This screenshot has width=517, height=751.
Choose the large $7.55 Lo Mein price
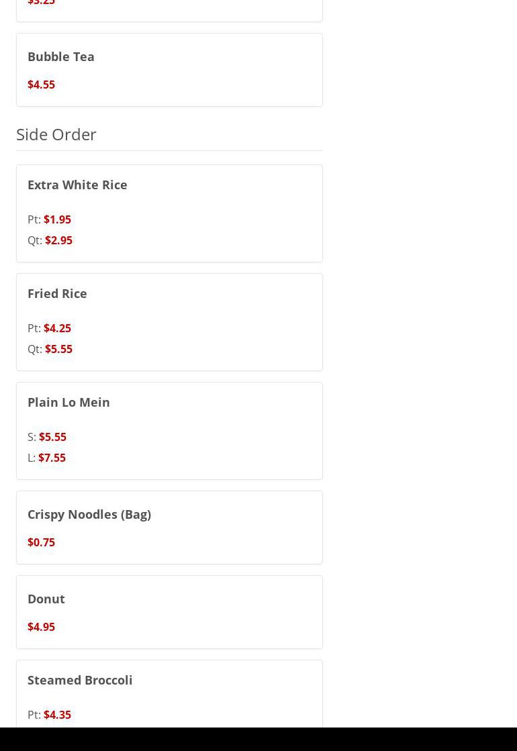[52, 458]
